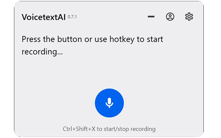Collapse the widget using the minimize bar

coord(151,17)
